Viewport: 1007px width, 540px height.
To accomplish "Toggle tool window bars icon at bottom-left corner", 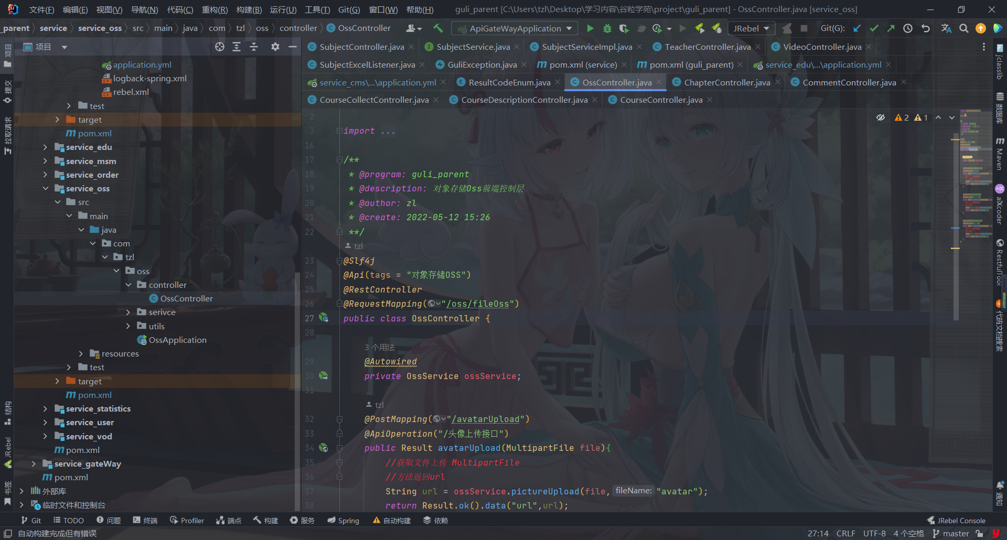I will 8,533.
